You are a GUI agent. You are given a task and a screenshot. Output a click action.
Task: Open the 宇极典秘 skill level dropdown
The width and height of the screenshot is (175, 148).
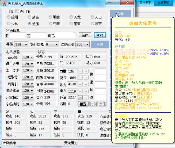pyautogui.click(x=28, y=104)
